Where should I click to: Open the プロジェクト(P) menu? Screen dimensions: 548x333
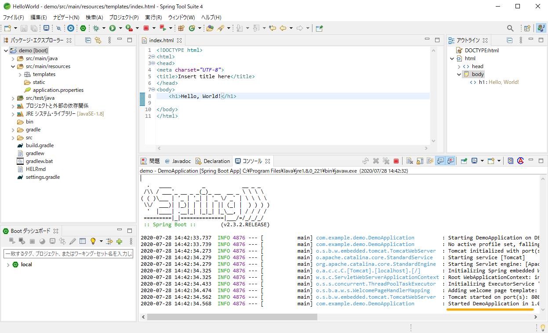(124, 17)
